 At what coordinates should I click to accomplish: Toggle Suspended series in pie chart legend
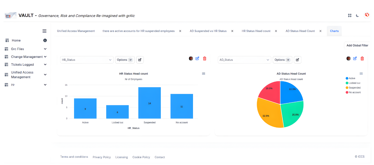click(x=354, y=88)
